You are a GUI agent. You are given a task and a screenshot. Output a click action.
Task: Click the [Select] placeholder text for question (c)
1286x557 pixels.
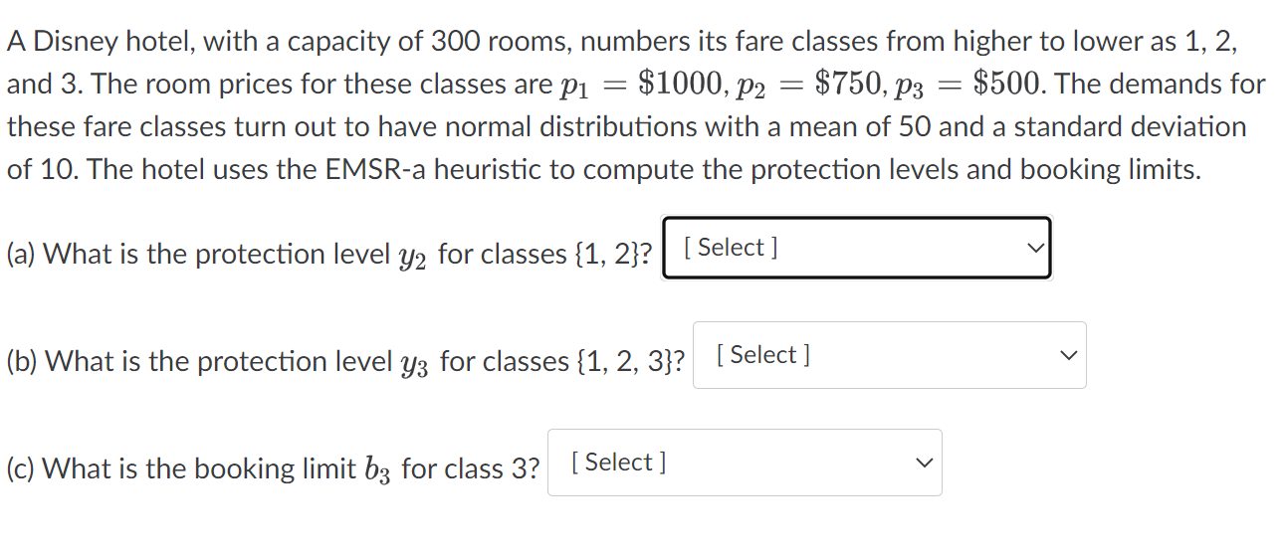(x=619, y=463)
